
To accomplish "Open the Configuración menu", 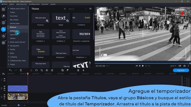I will point(34,4).
